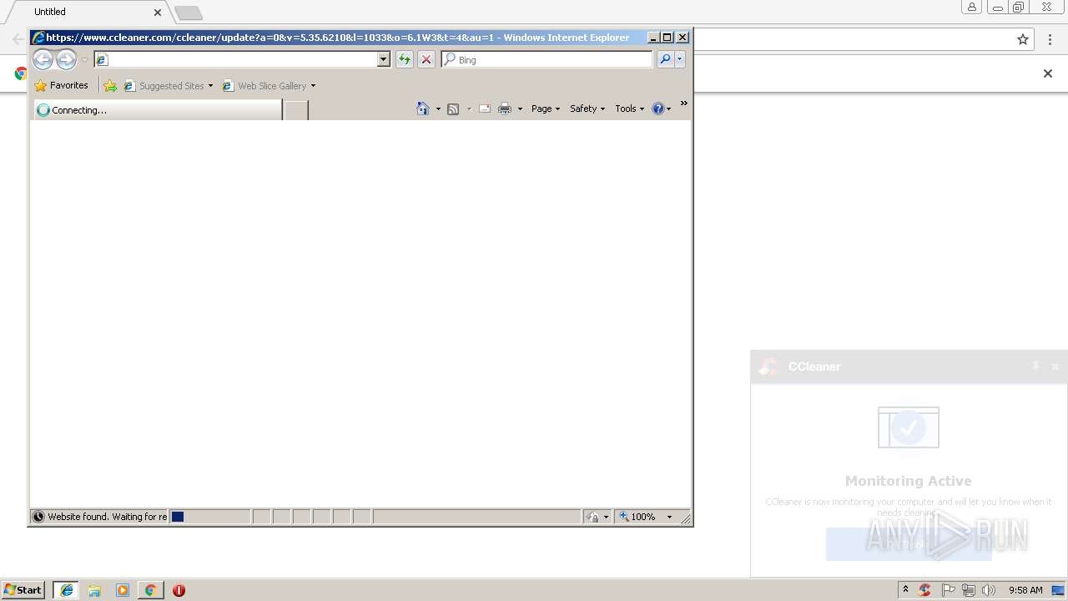Expand the address bar history dropdown
Screen dimensions: 1068x601
point(384,59)
